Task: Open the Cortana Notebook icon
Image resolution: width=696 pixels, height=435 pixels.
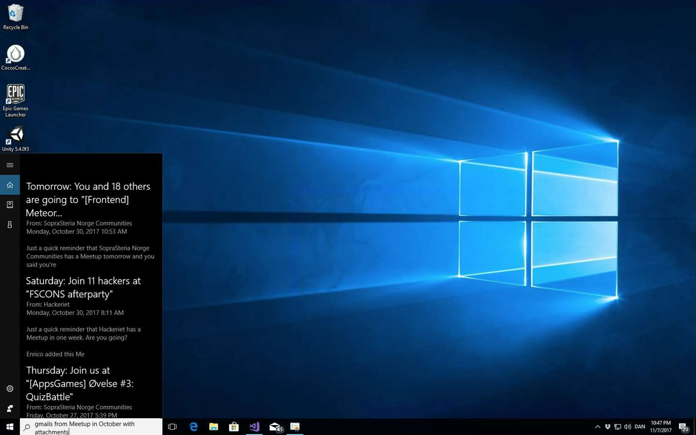Action: click(9, 205)
